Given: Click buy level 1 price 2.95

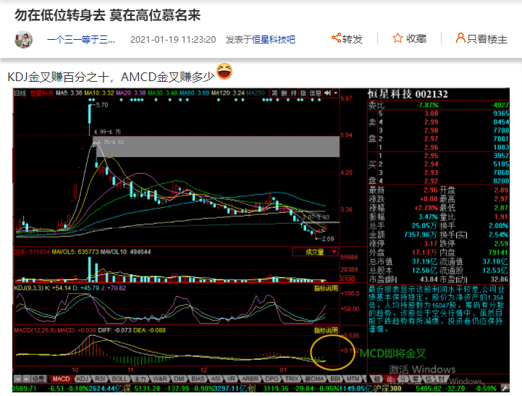Looking at the screenshot, I should pyautogui.click(x=431, y=156).
